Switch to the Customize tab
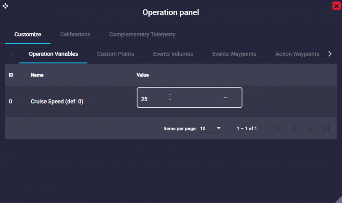Screen dimensions: 342x203 click(x=28, y=35)
